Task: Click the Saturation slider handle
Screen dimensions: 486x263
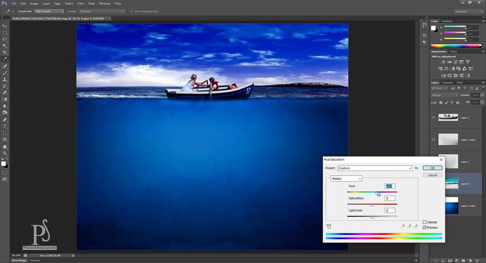Action: point(372,205)
